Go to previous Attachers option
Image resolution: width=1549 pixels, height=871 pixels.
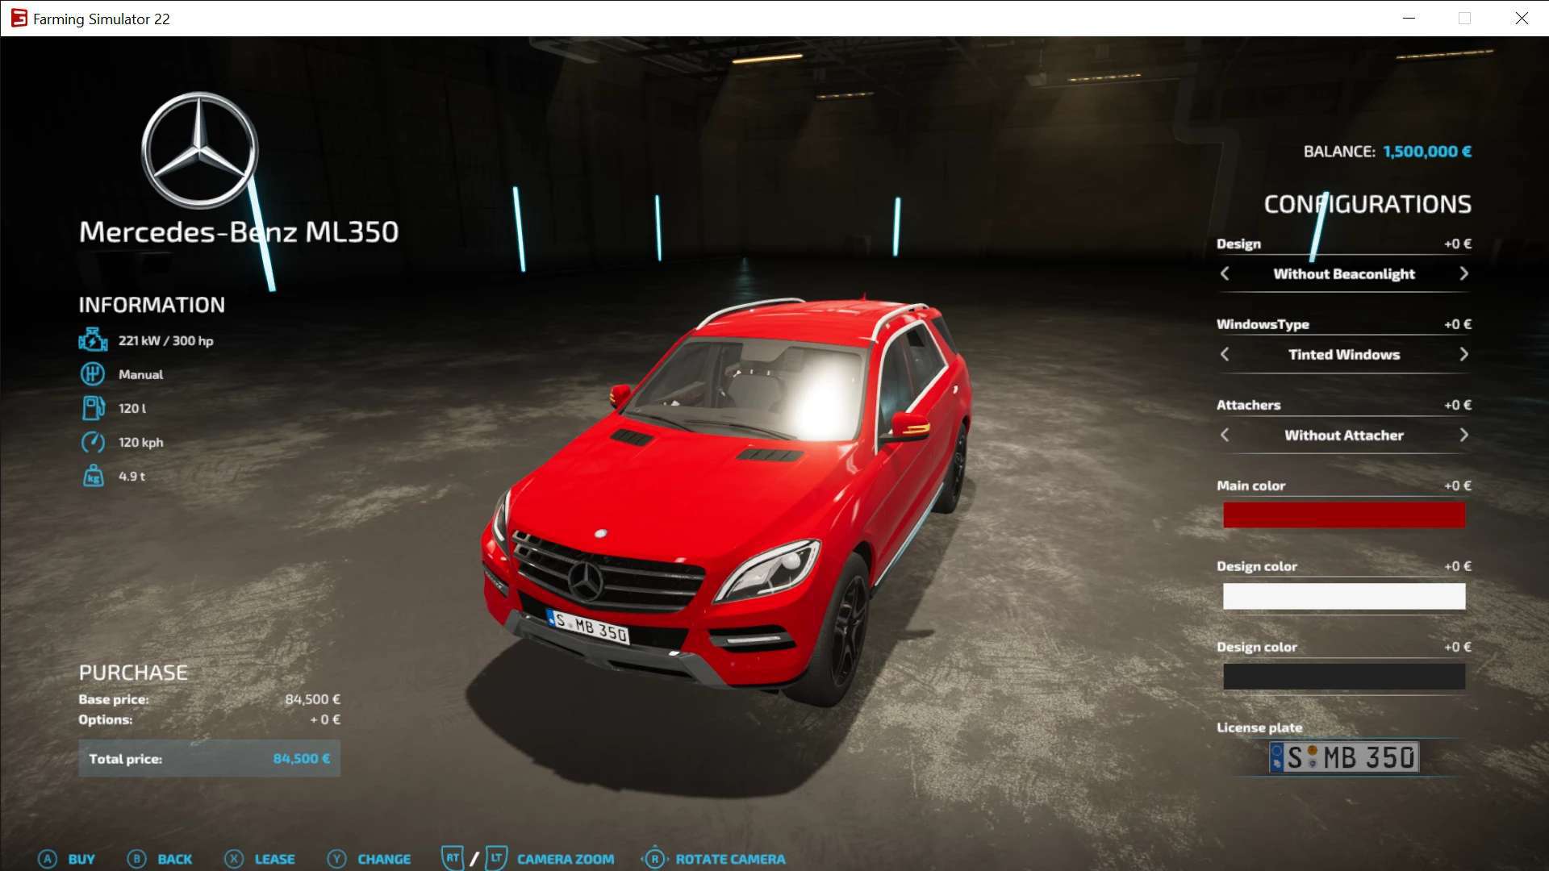pos(1225,435)
